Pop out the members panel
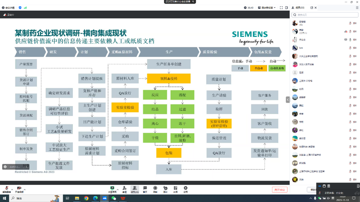This screenshot has width=360, height=202. 312,8
